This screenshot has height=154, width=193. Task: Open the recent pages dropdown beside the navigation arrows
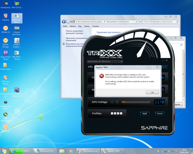71,22
